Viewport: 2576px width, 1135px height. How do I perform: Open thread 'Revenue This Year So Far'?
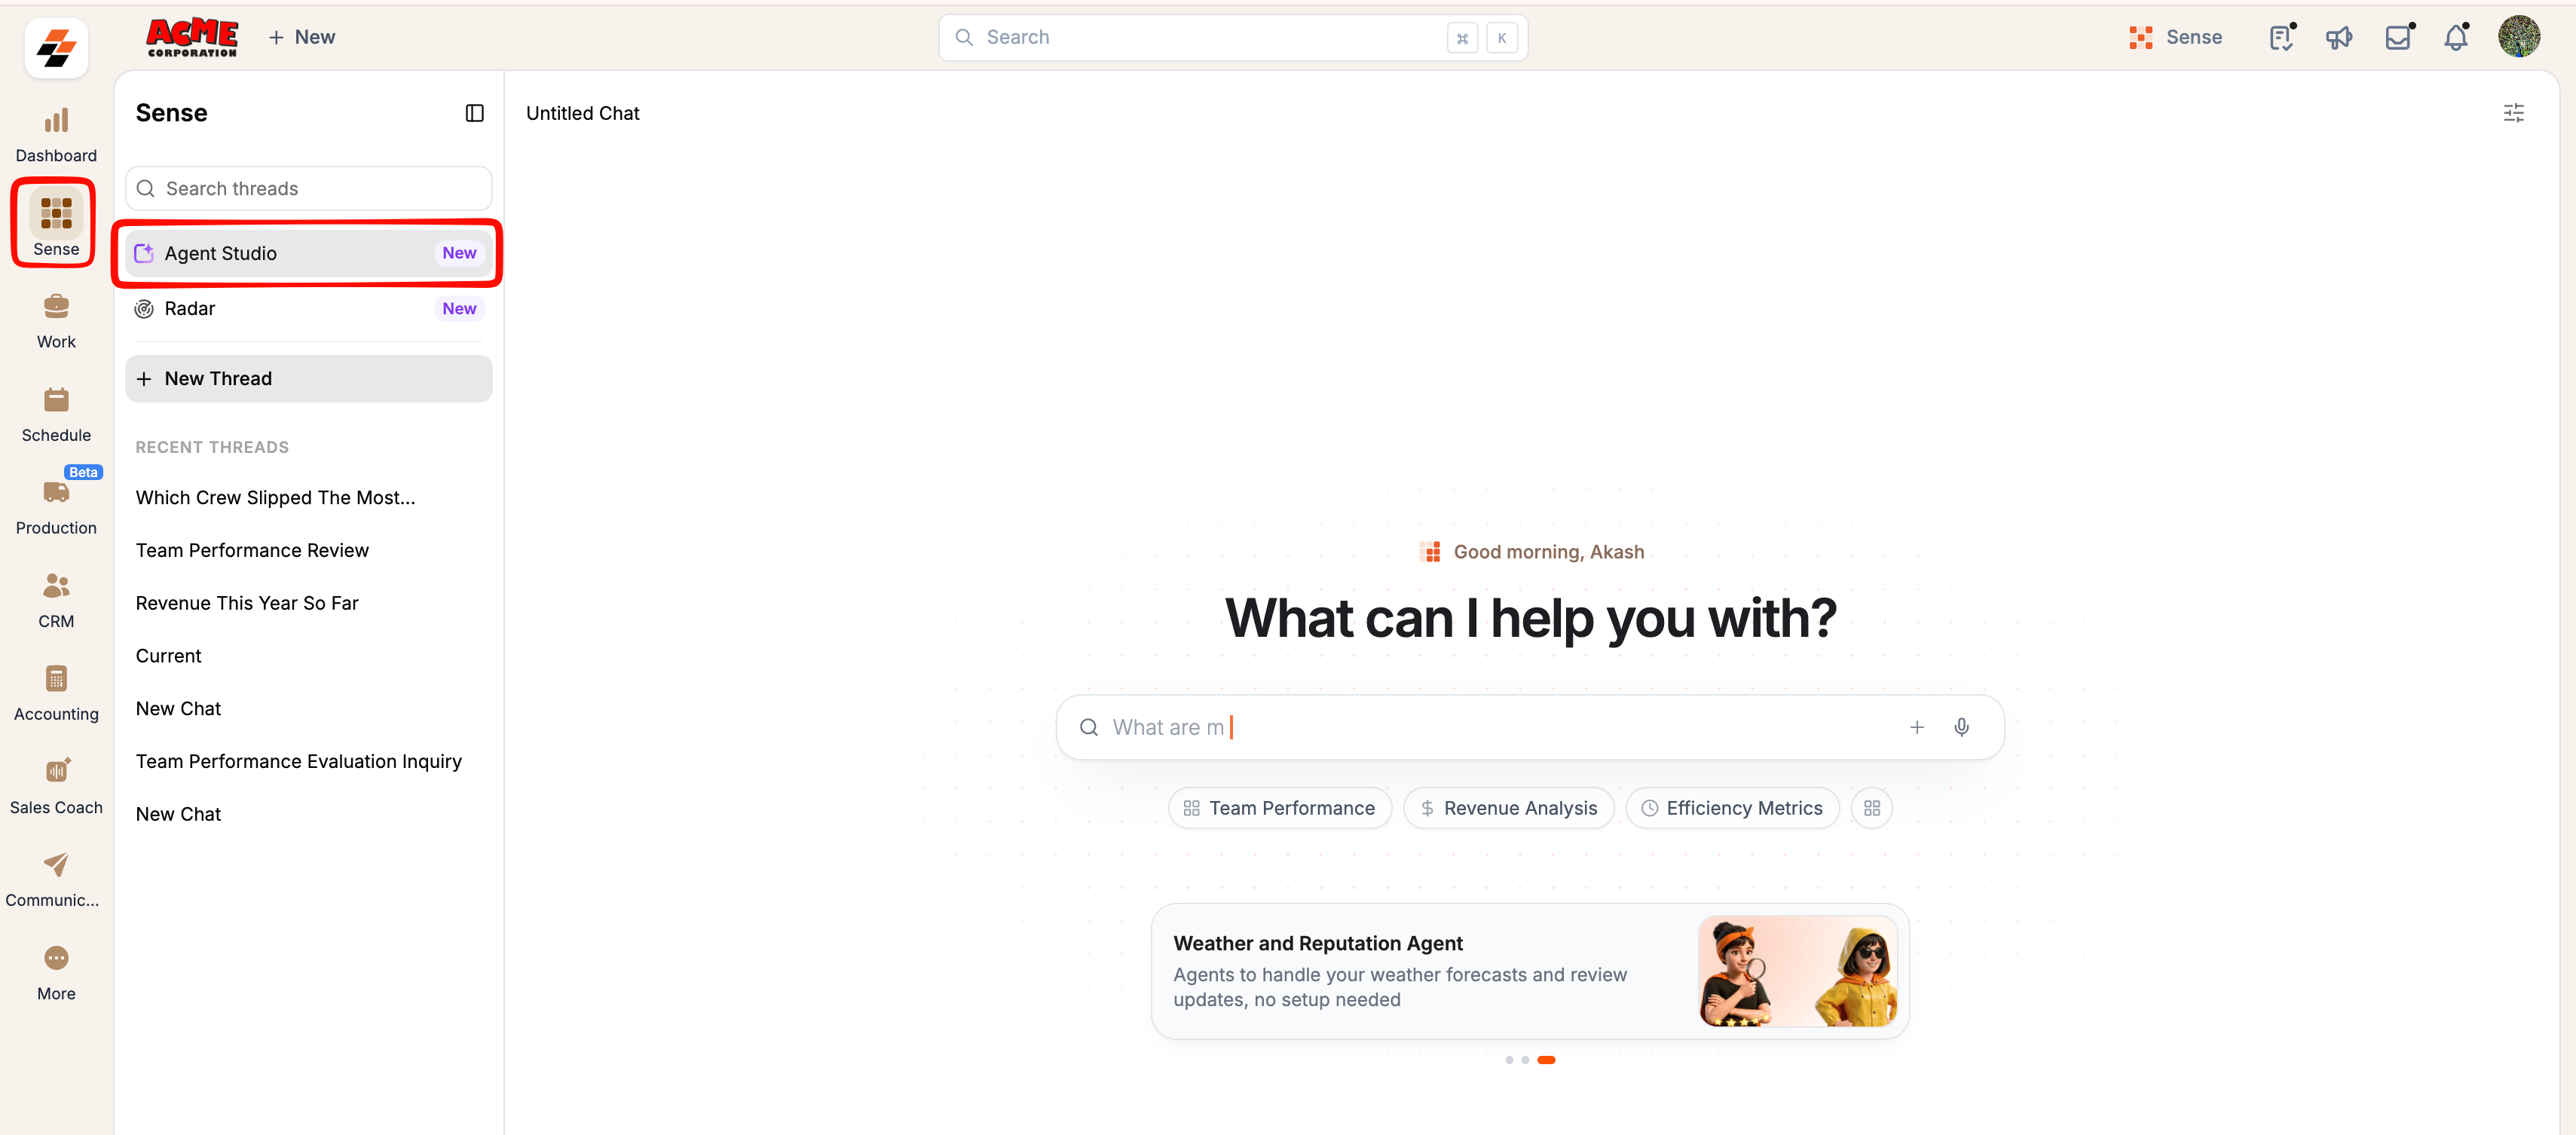(247, 603)
